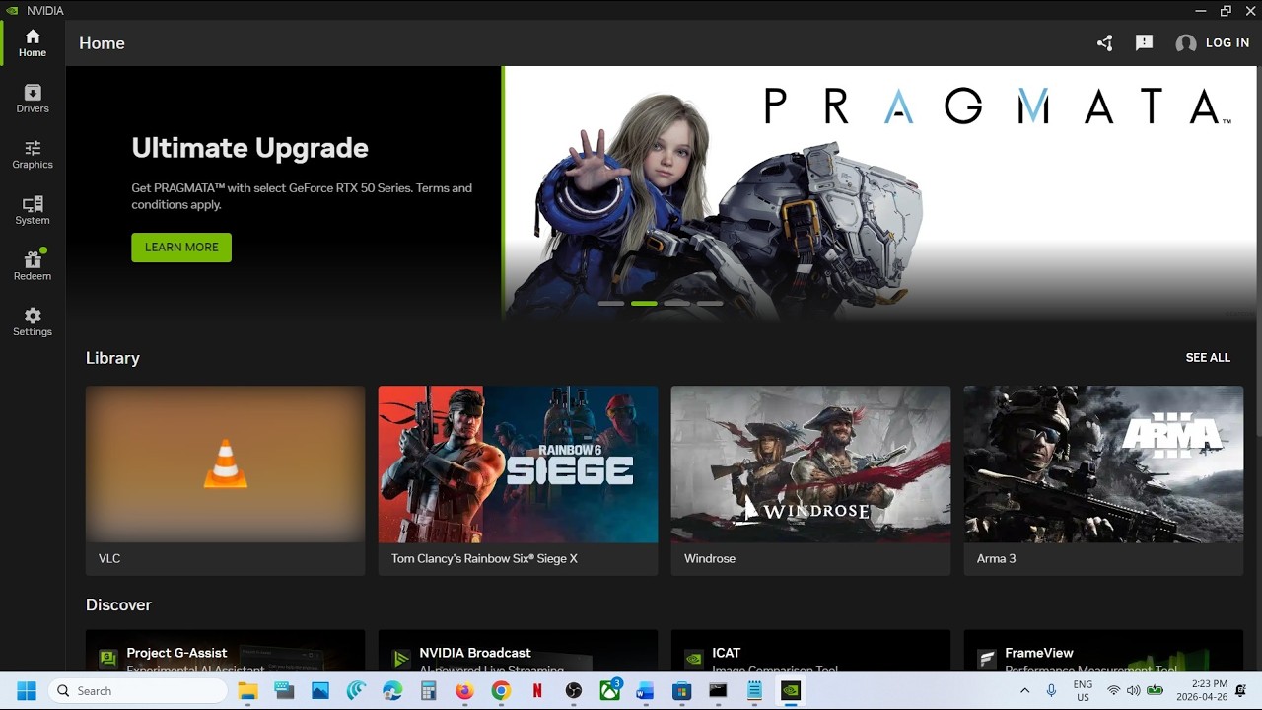Open the Redeem gift page
This screenshot has height=710, width=1262.
[33, 266]
